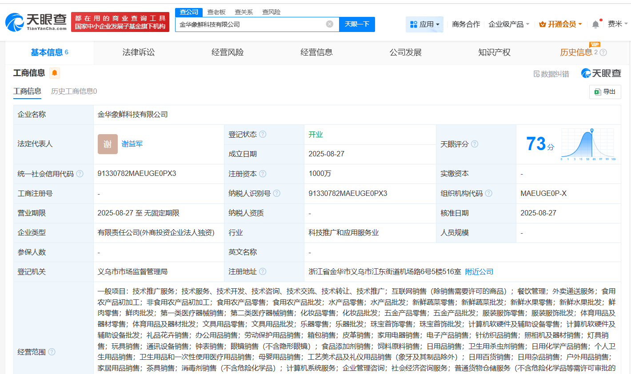Open the 应用 dropdown menu

pyautogui.click(x=424, y=24)
